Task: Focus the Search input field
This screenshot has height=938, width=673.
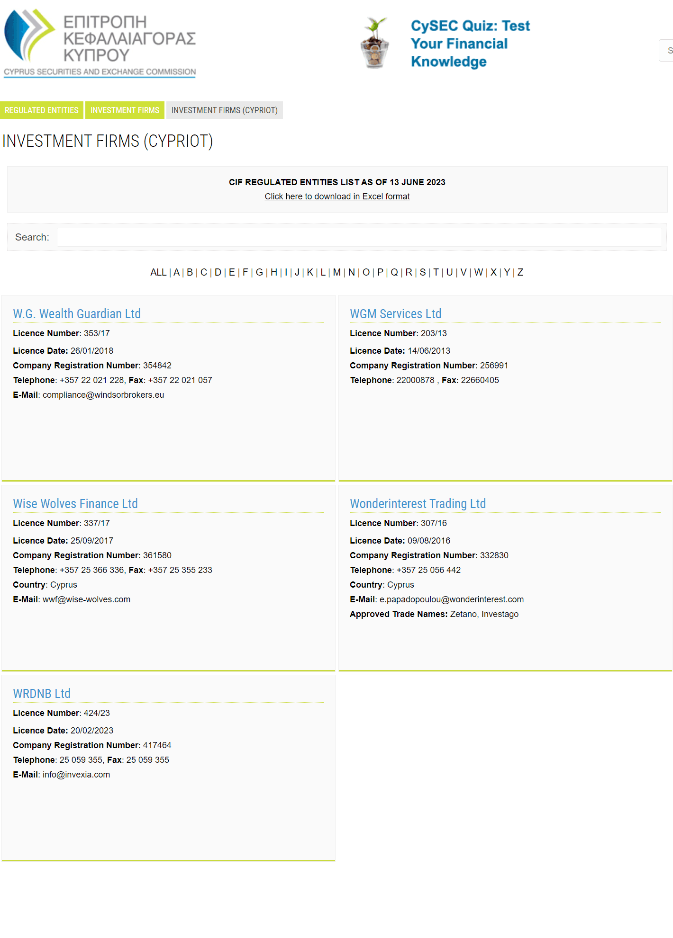Action: click(x=359, y=237)
